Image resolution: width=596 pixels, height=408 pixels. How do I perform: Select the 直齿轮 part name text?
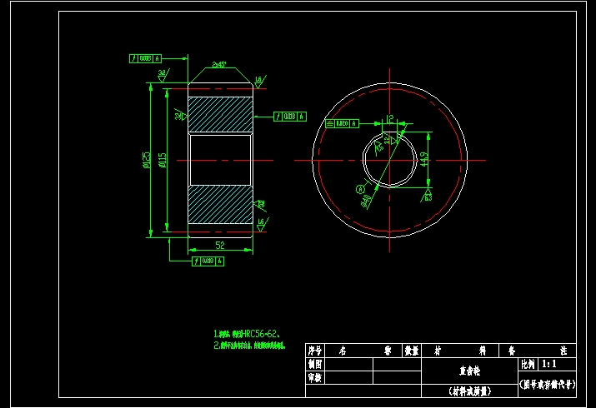(470, 371)
